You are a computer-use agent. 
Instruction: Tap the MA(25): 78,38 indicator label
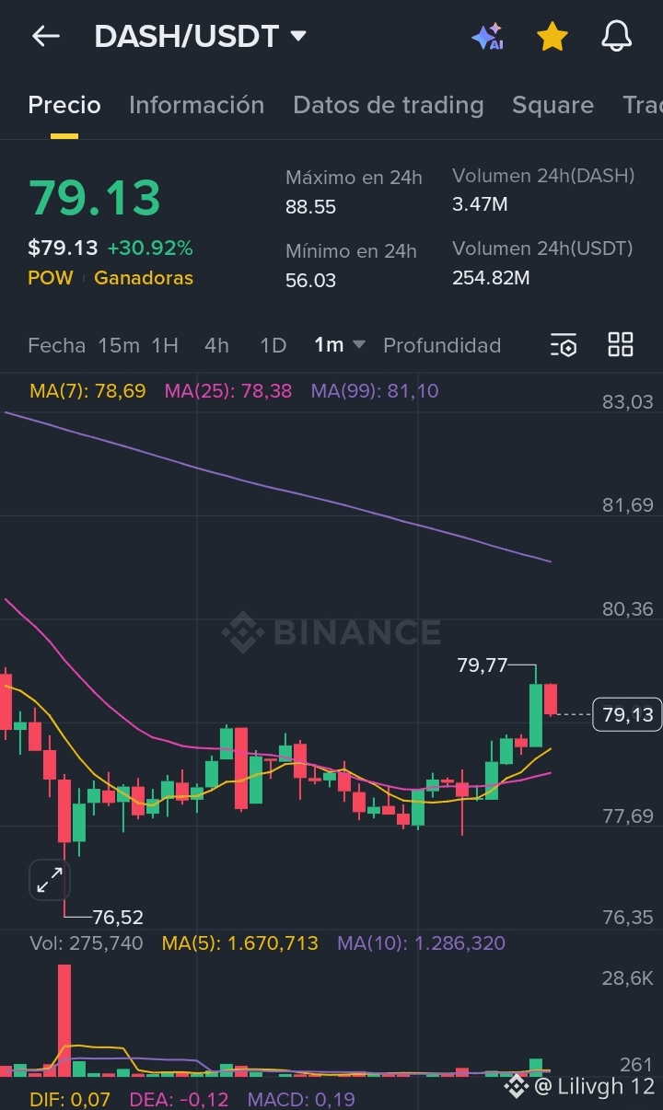coord(228,391)
